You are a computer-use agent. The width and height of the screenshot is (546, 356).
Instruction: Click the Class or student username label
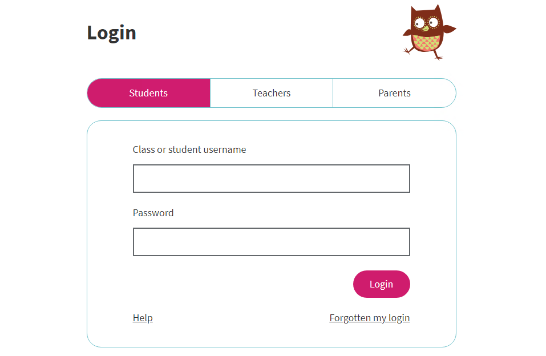[x=189, y=149]
